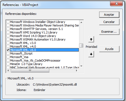
Task: Click the horizontal scroll right arrow
Action: click(77, 70)
